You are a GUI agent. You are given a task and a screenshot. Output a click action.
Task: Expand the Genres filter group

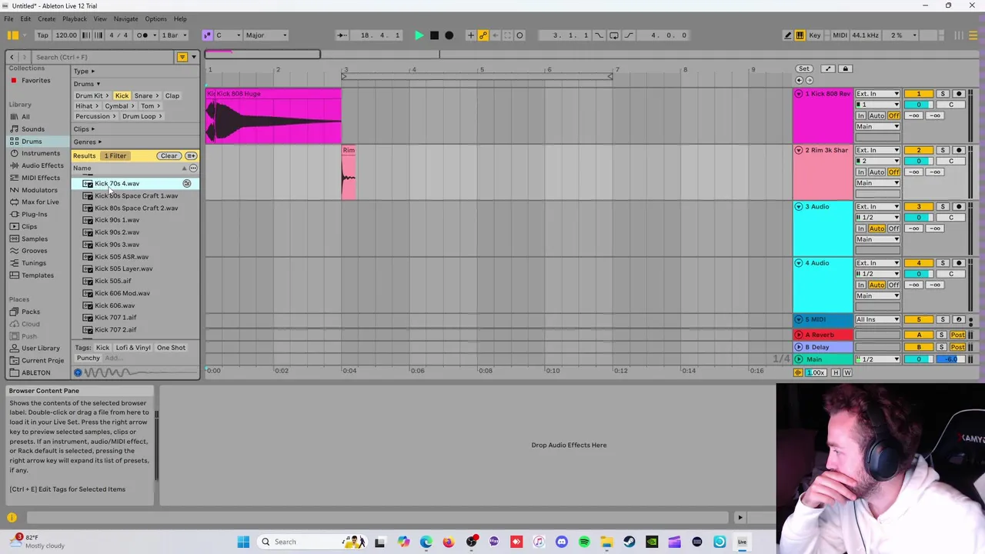87,142
